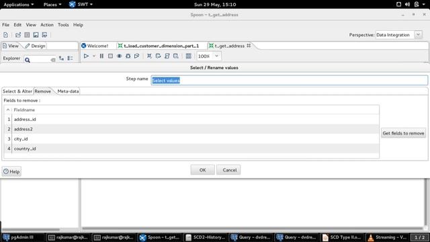Explore the database connection icon

[176, 56]
